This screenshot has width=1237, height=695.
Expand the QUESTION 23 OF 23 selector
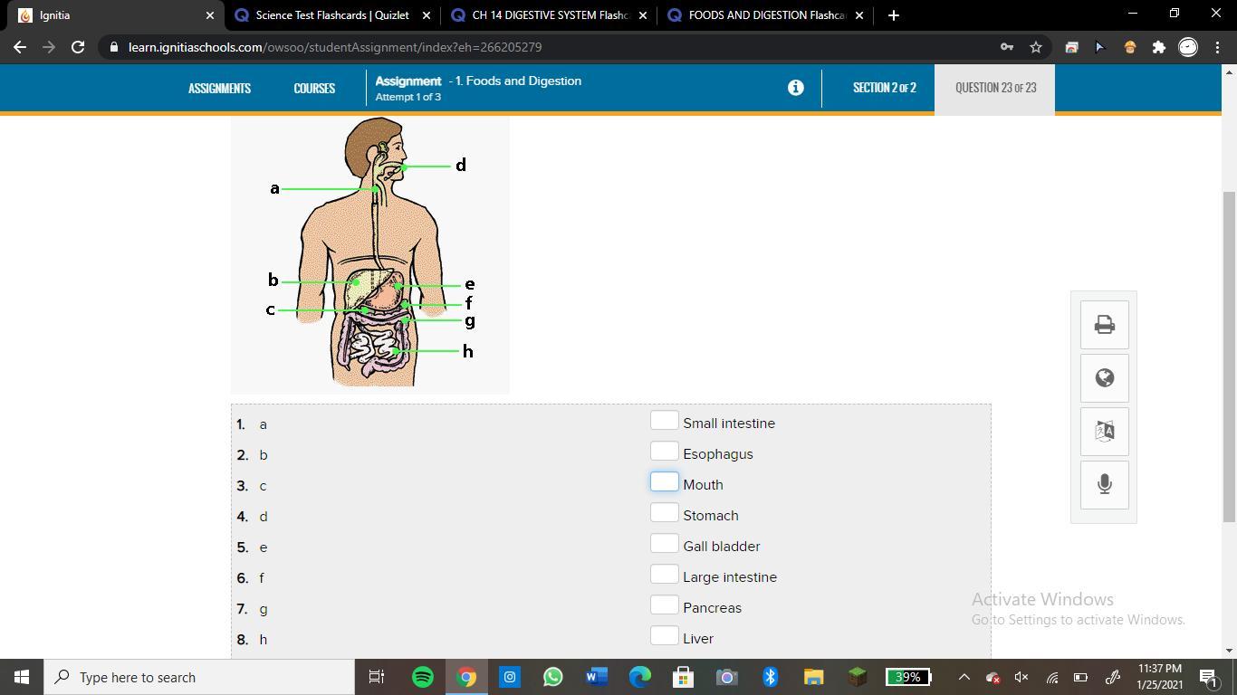click(x=995, y=88)
